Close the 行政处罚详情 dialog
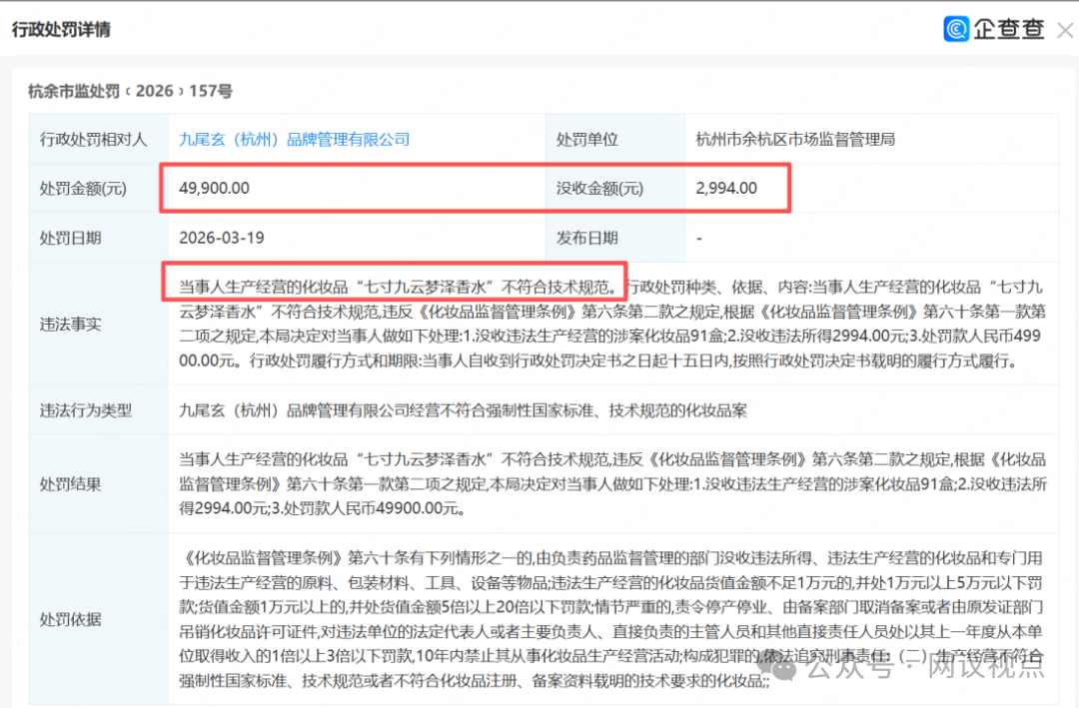Viewport: 1079px width, 708px height. (x=1064, y=30)
